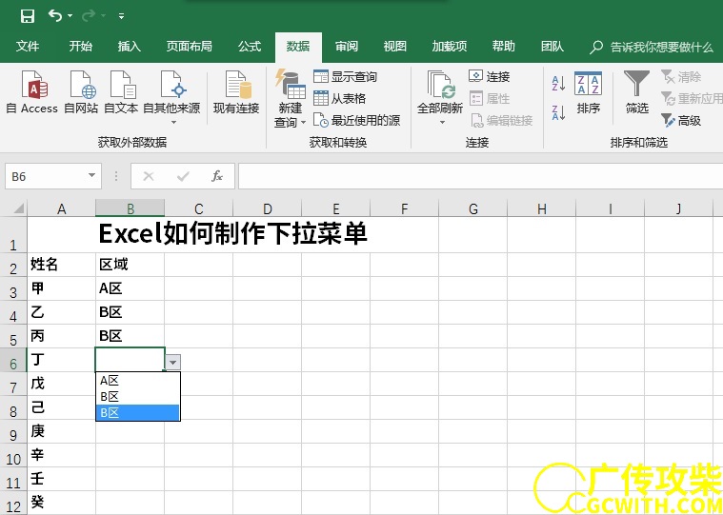This screenshot has width=723, height=515.
Task: Click the Save icon in quick access toolbar
Action: (x=28, y=16)
